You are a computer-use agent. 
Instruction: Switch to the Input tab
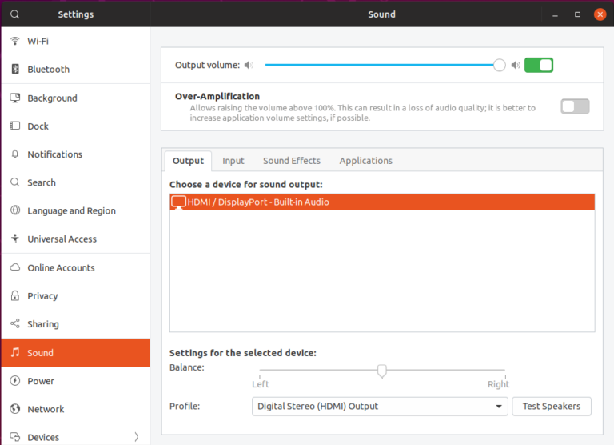pyautogui.click(x=233, y=161)
